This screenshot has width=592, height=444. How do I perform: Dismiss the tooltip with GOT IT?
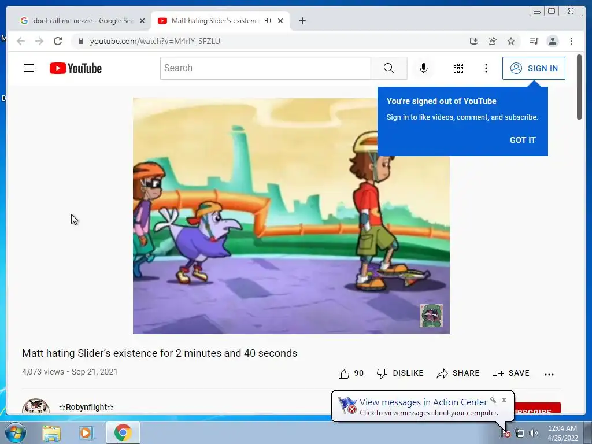[x=523, y=140]
